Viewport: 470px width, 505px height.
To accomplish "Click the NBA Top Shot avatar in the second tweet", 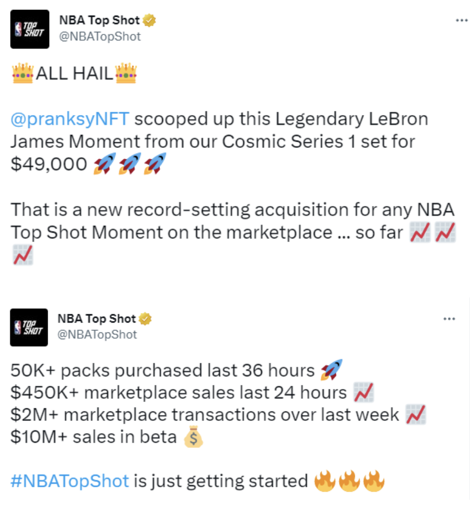I will tap(29, 327).
